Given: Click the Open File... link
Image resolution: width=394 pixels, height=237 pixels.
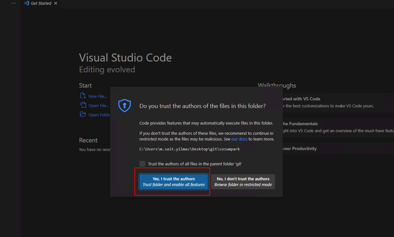Looking at the screenshot, I should click(x=99, y=105).
